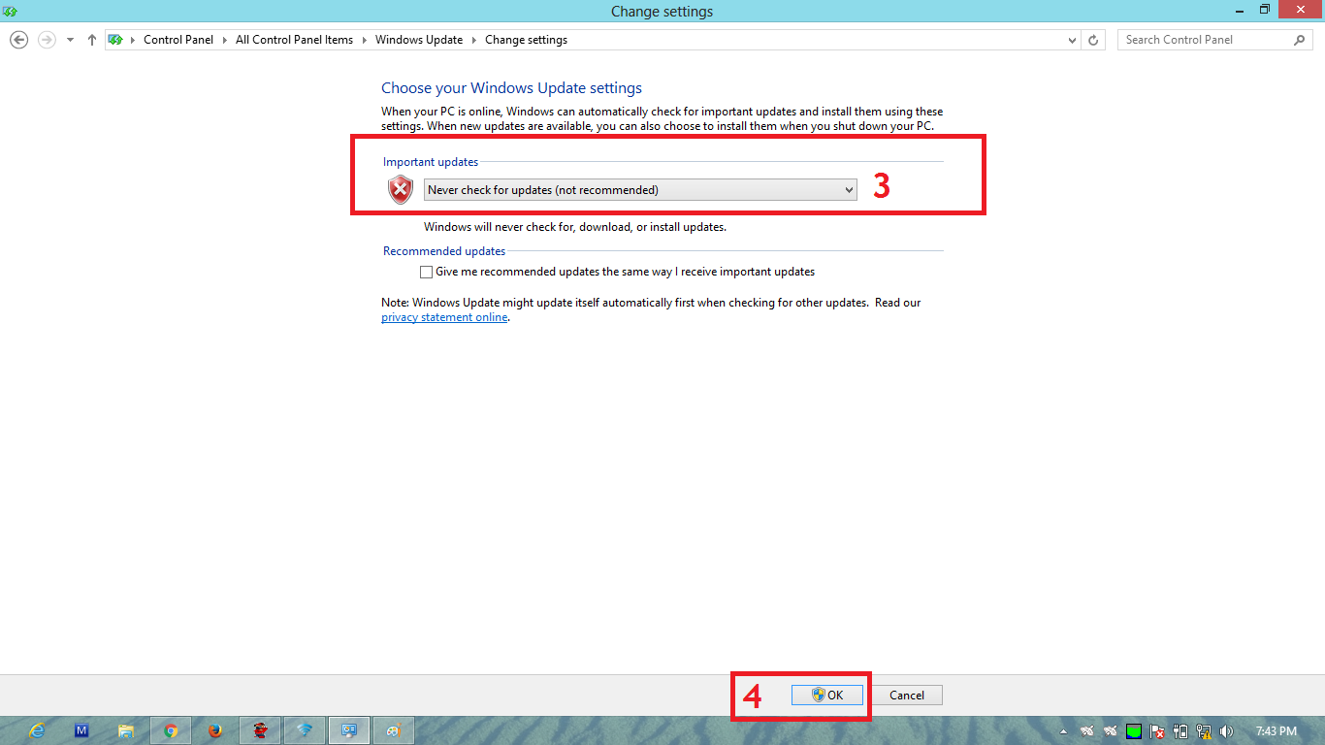This screenshot has height=745, width=1325.
Task: Select Windows Update in the breadcrumb
Action: (x=419, y=40)
